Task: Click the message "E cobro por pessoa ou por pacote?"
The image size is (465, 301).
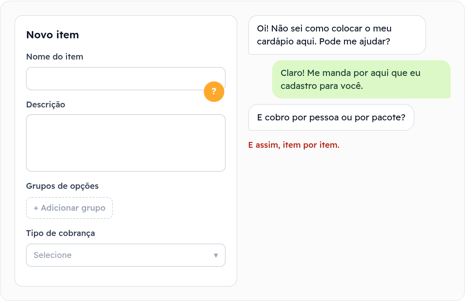Action: pyautogui.click(x=331, y=117)
